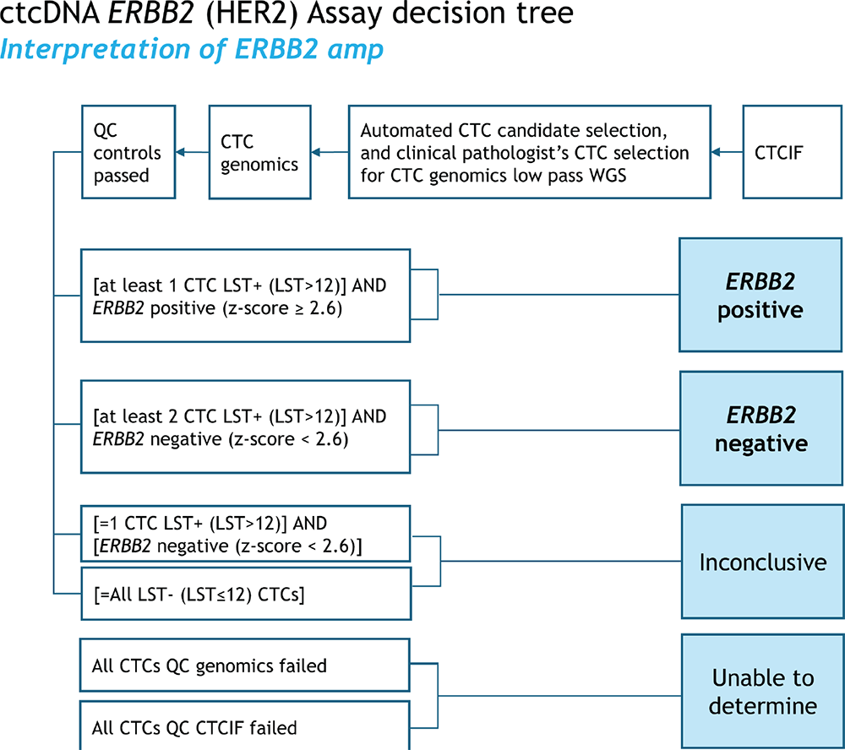Select the 'Inconclusive' result box
Screen dimensions: 845x750
click(x=762, y=562)
